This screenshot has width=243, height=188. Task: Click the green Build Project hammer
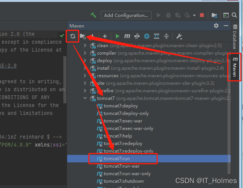coord(94,15)
